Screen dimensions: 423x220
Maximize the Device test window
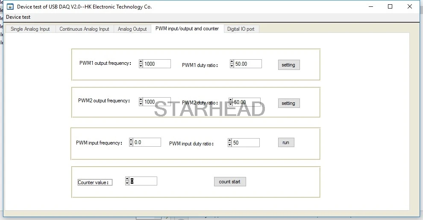pos(390,6)
